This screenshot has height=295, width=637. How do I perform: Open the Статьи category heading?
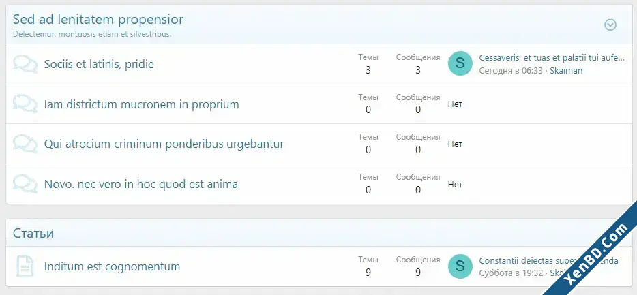[33, 233]
